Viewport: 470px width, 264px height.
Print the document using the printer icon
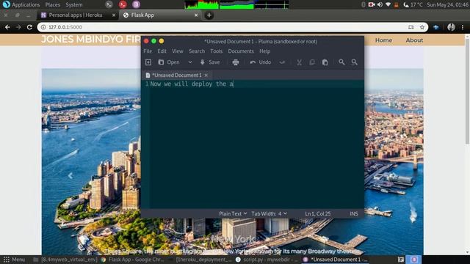tap(236, 62)
